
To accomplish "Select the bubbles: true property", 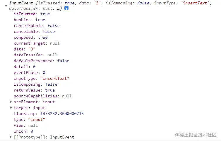I will click(x=30, y=20).
